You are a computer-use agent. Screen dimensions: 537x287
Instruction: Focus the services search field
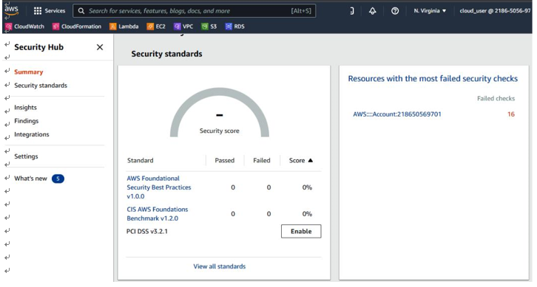[x=195, y=11]
